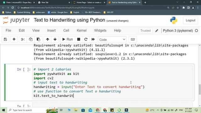This screenshot has width=201, height=113.
Task: Save notebook with the floppy disk icon
Action: [x=5, y=39]
